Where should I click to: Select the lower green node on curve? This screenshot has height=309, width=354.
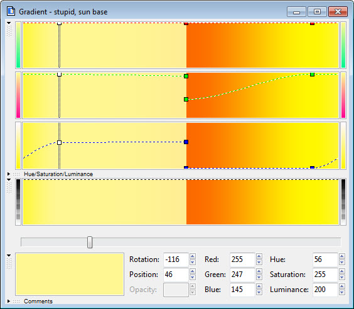coord(186,100)
